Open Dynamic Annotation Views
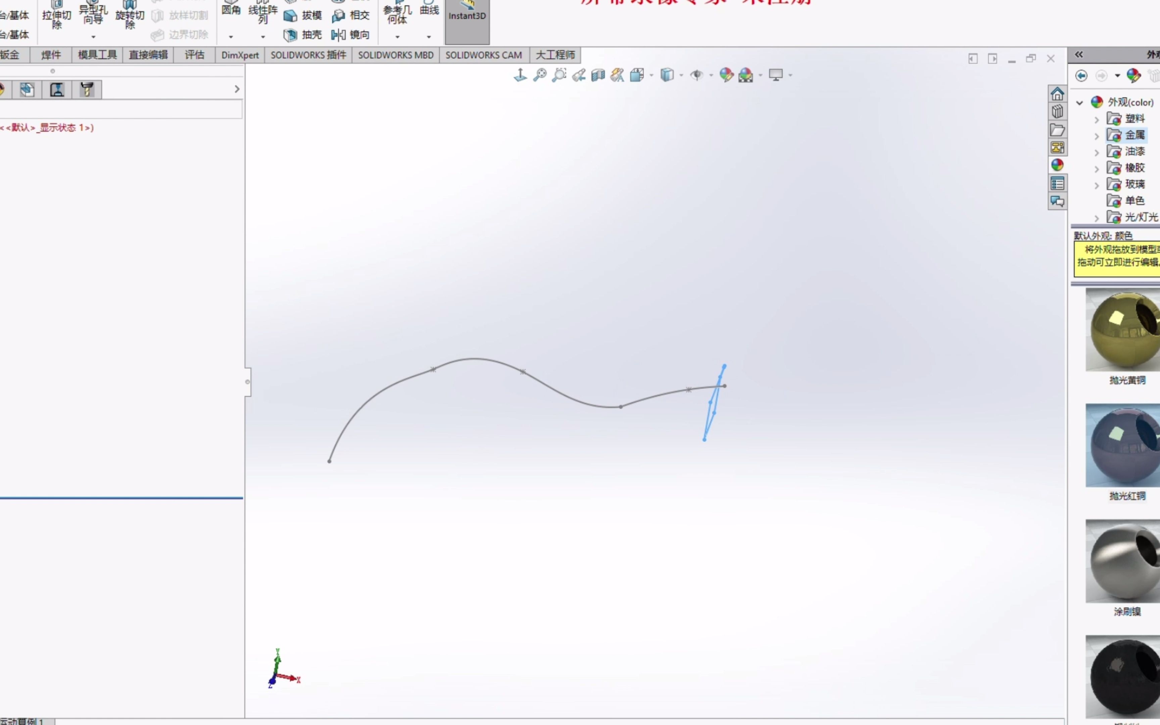This screenshot has width=1160, height=725. [617, 75]
